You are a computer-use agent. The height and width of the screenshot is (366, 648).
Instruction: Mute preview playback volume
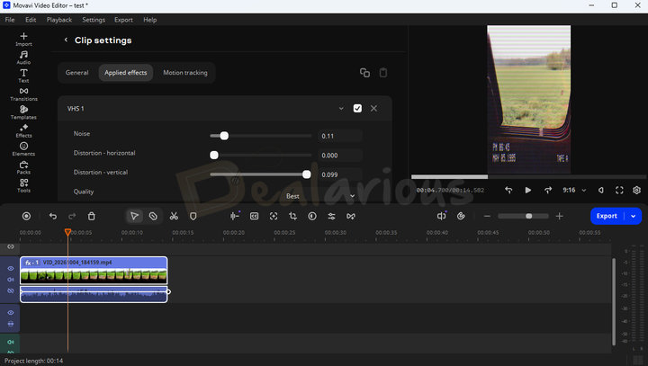click(x=601, y=190)
